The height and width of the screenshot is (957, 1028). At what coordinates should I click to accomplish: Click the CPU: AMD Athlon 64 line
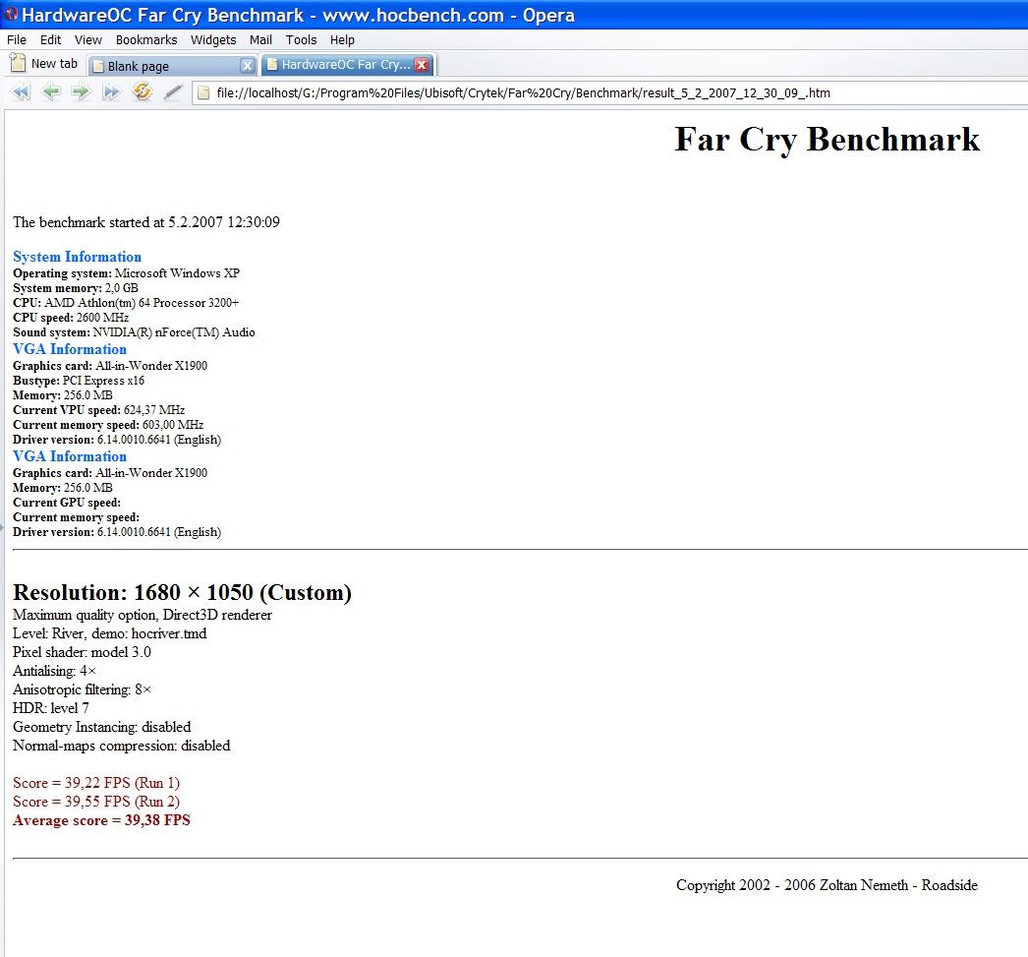(126, 302)
